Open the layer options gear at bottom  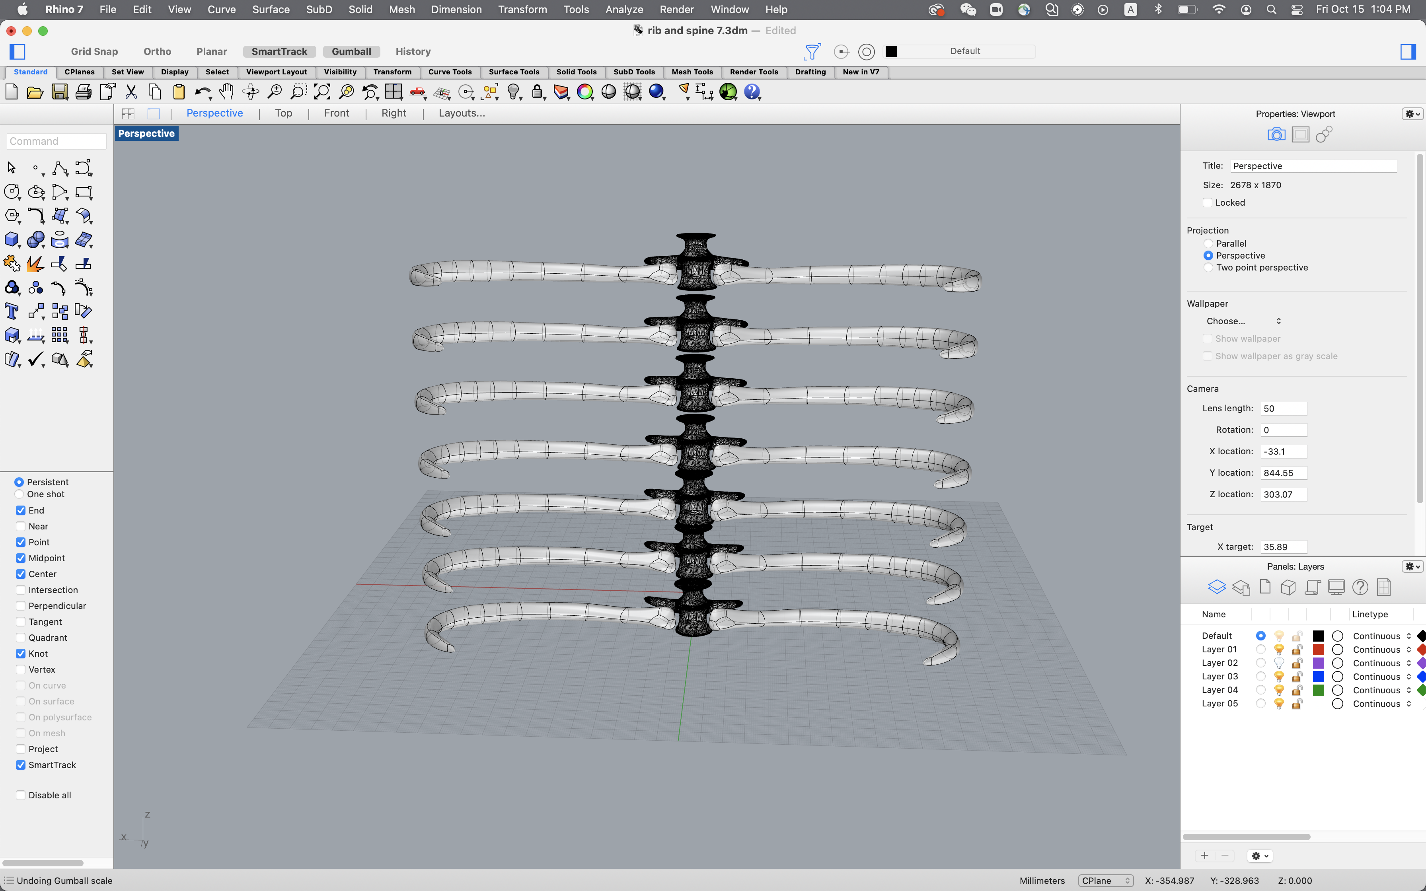point(1260,856)
